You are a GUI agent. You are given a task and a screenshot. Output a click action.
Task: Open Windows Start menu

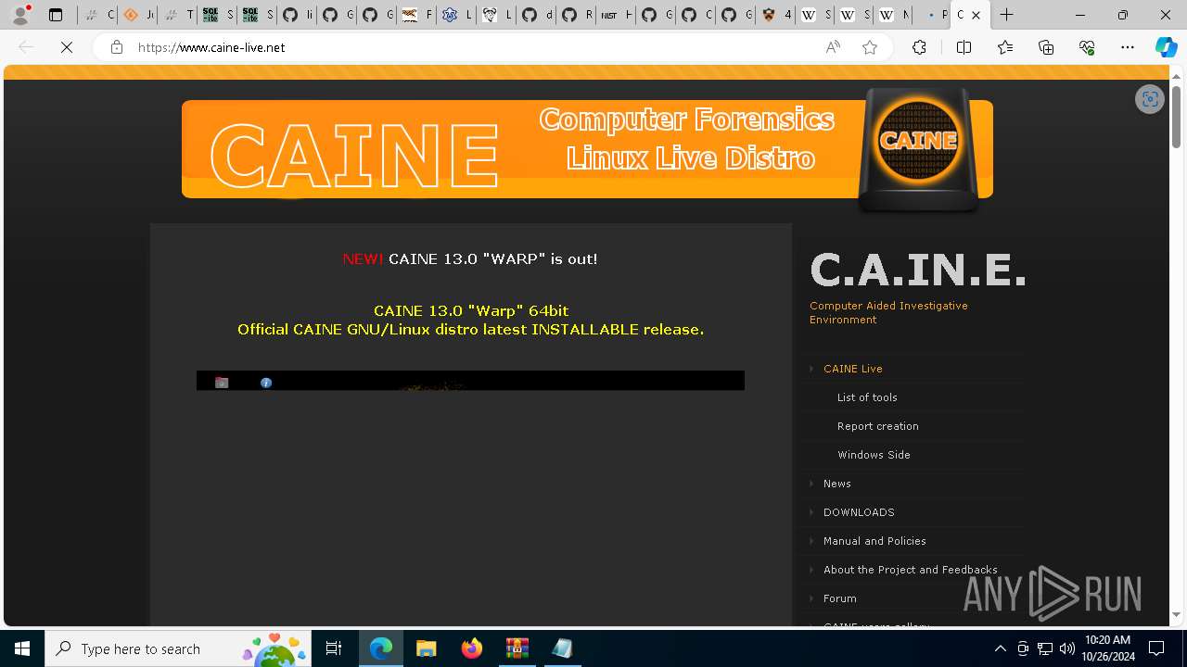point(22,648)
